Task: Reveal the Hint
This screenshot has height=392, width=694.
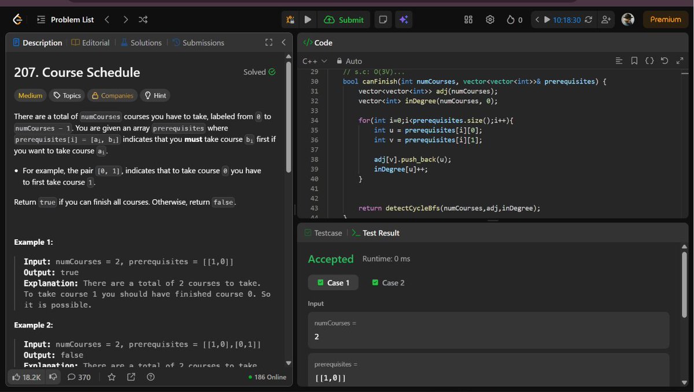Action: [x=156, y=95]
